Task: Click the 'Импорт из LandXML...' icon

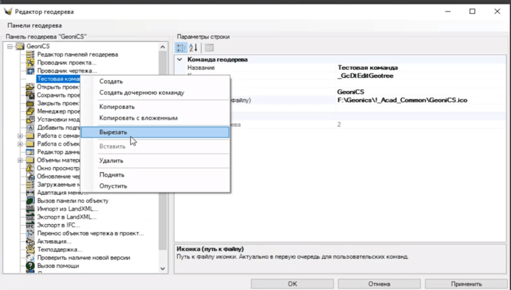Action: pos(30,209)
